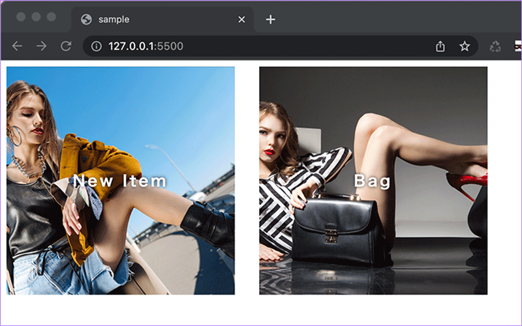View site information icon in address bar
The width and height of the screenshot is (522, 326).
coord(97,46)
